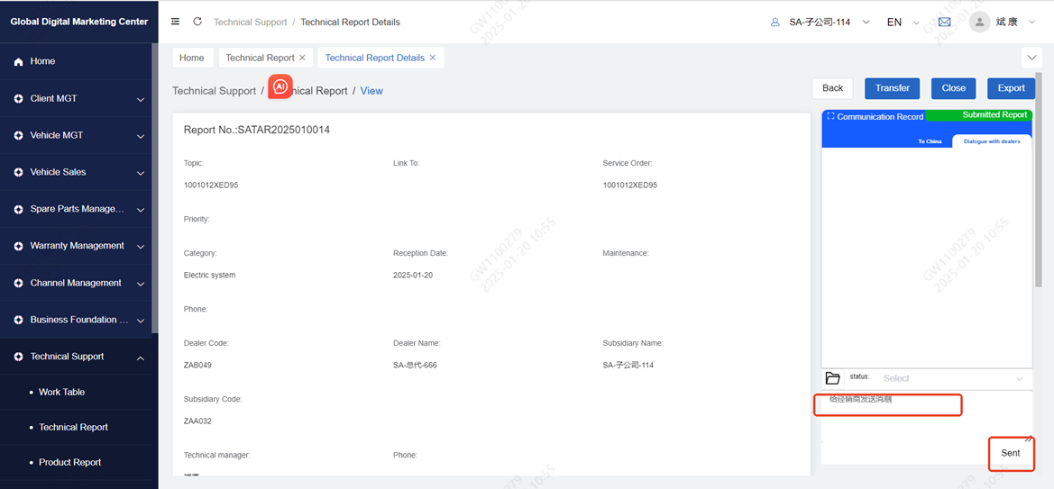This screenshot has height=489, width=1054.
Task: Expand the Communication Record fullscreen icon
Action: 829,117
